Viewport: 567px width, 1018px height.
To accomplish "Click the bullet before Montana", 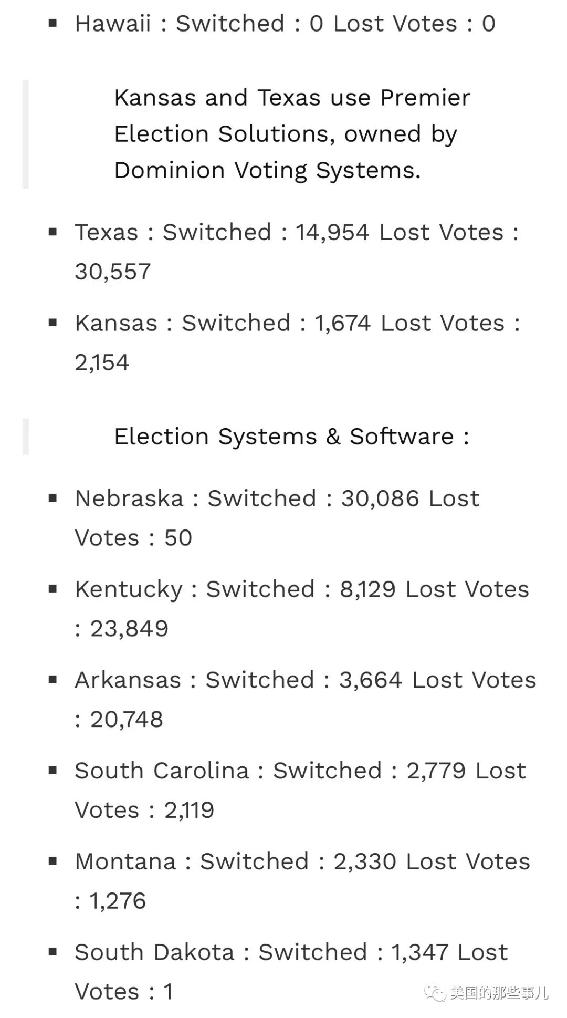I will (52, 861).
